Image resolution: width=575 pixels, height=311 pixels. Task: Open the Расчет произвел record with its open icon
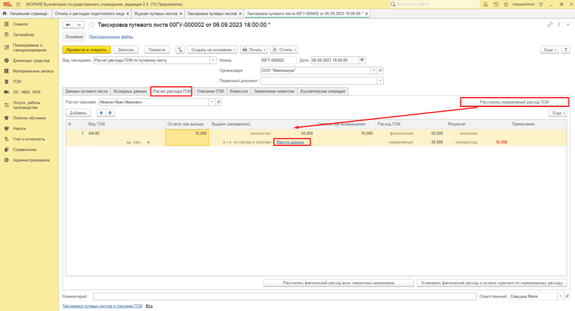[x=218, y=102]
